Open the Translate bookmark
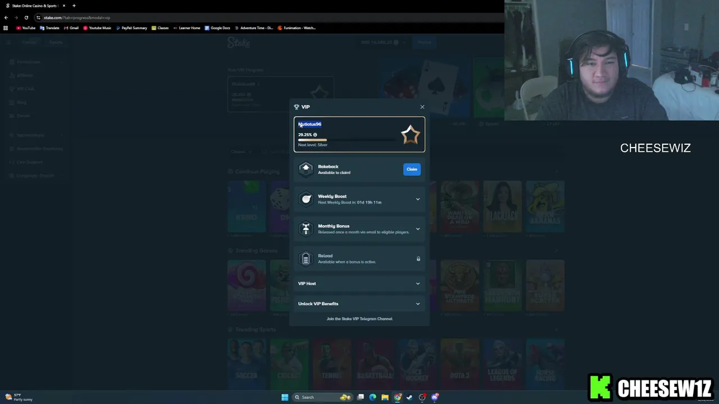 click(x=49, y=27)
